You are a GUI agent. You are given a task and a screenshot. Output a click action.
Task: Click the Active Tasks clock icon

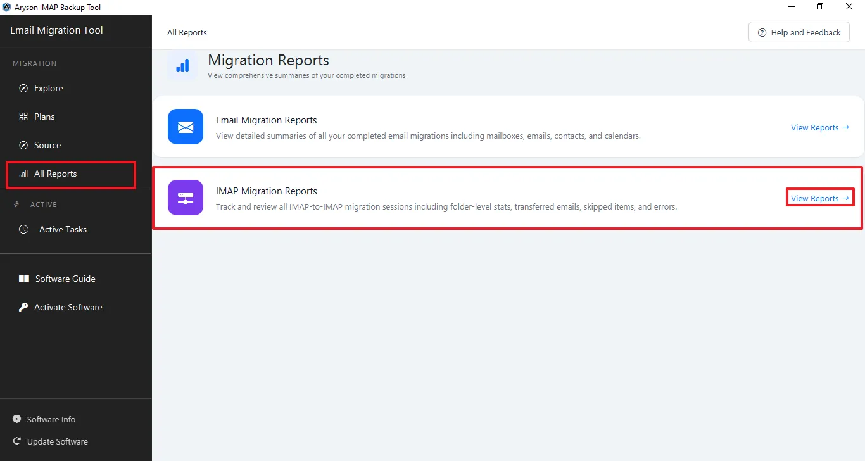click(x=23, y=229)
